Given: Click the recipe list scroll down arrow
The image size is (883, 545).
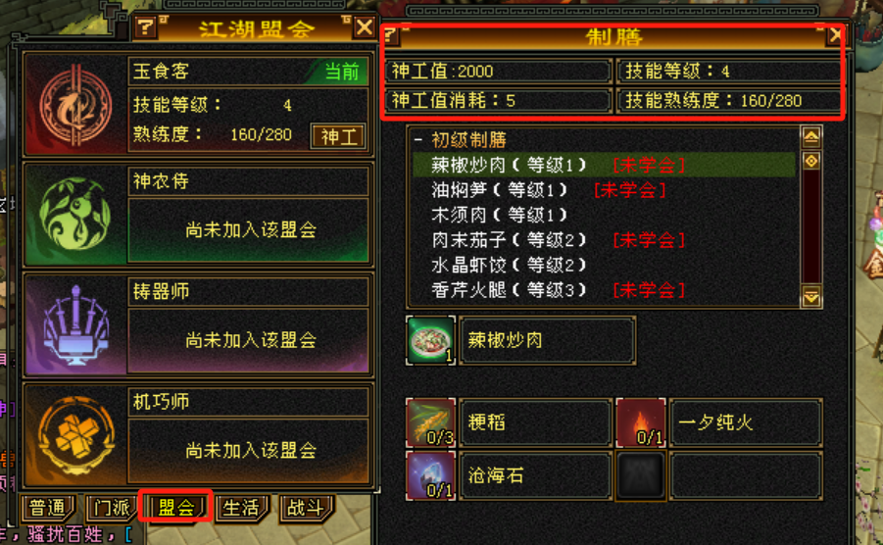Looking at the screenshot, I should coord(811,296).
